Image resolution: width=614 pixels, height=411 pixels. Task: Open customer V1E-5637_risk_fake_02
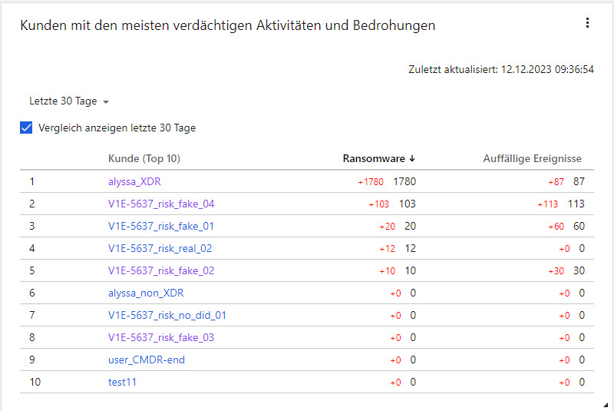[161, 271]
